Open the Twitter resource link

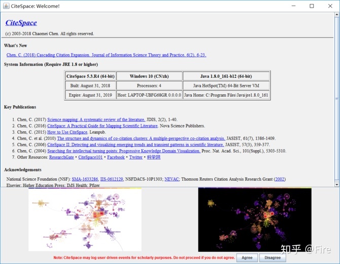tap(135, 157)
